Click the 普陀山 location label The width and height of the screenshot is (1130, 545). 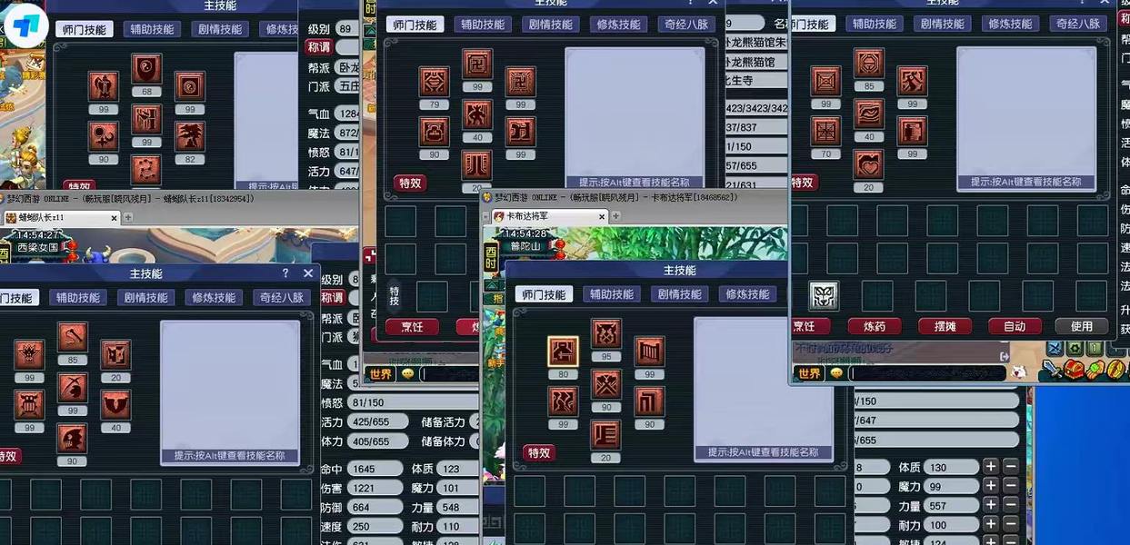[x=525, y=245]
